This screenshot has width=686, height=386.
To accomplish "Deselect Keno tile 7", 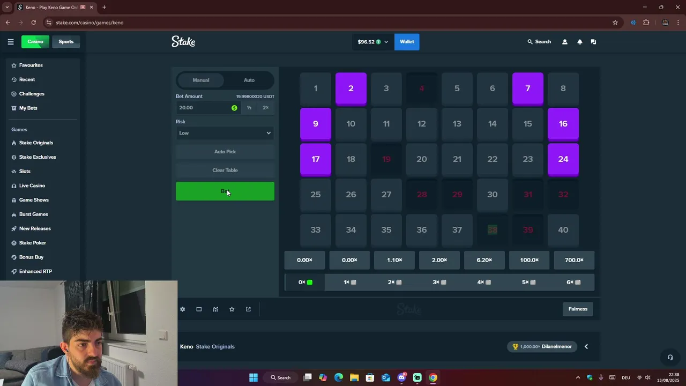I will 528,88.
